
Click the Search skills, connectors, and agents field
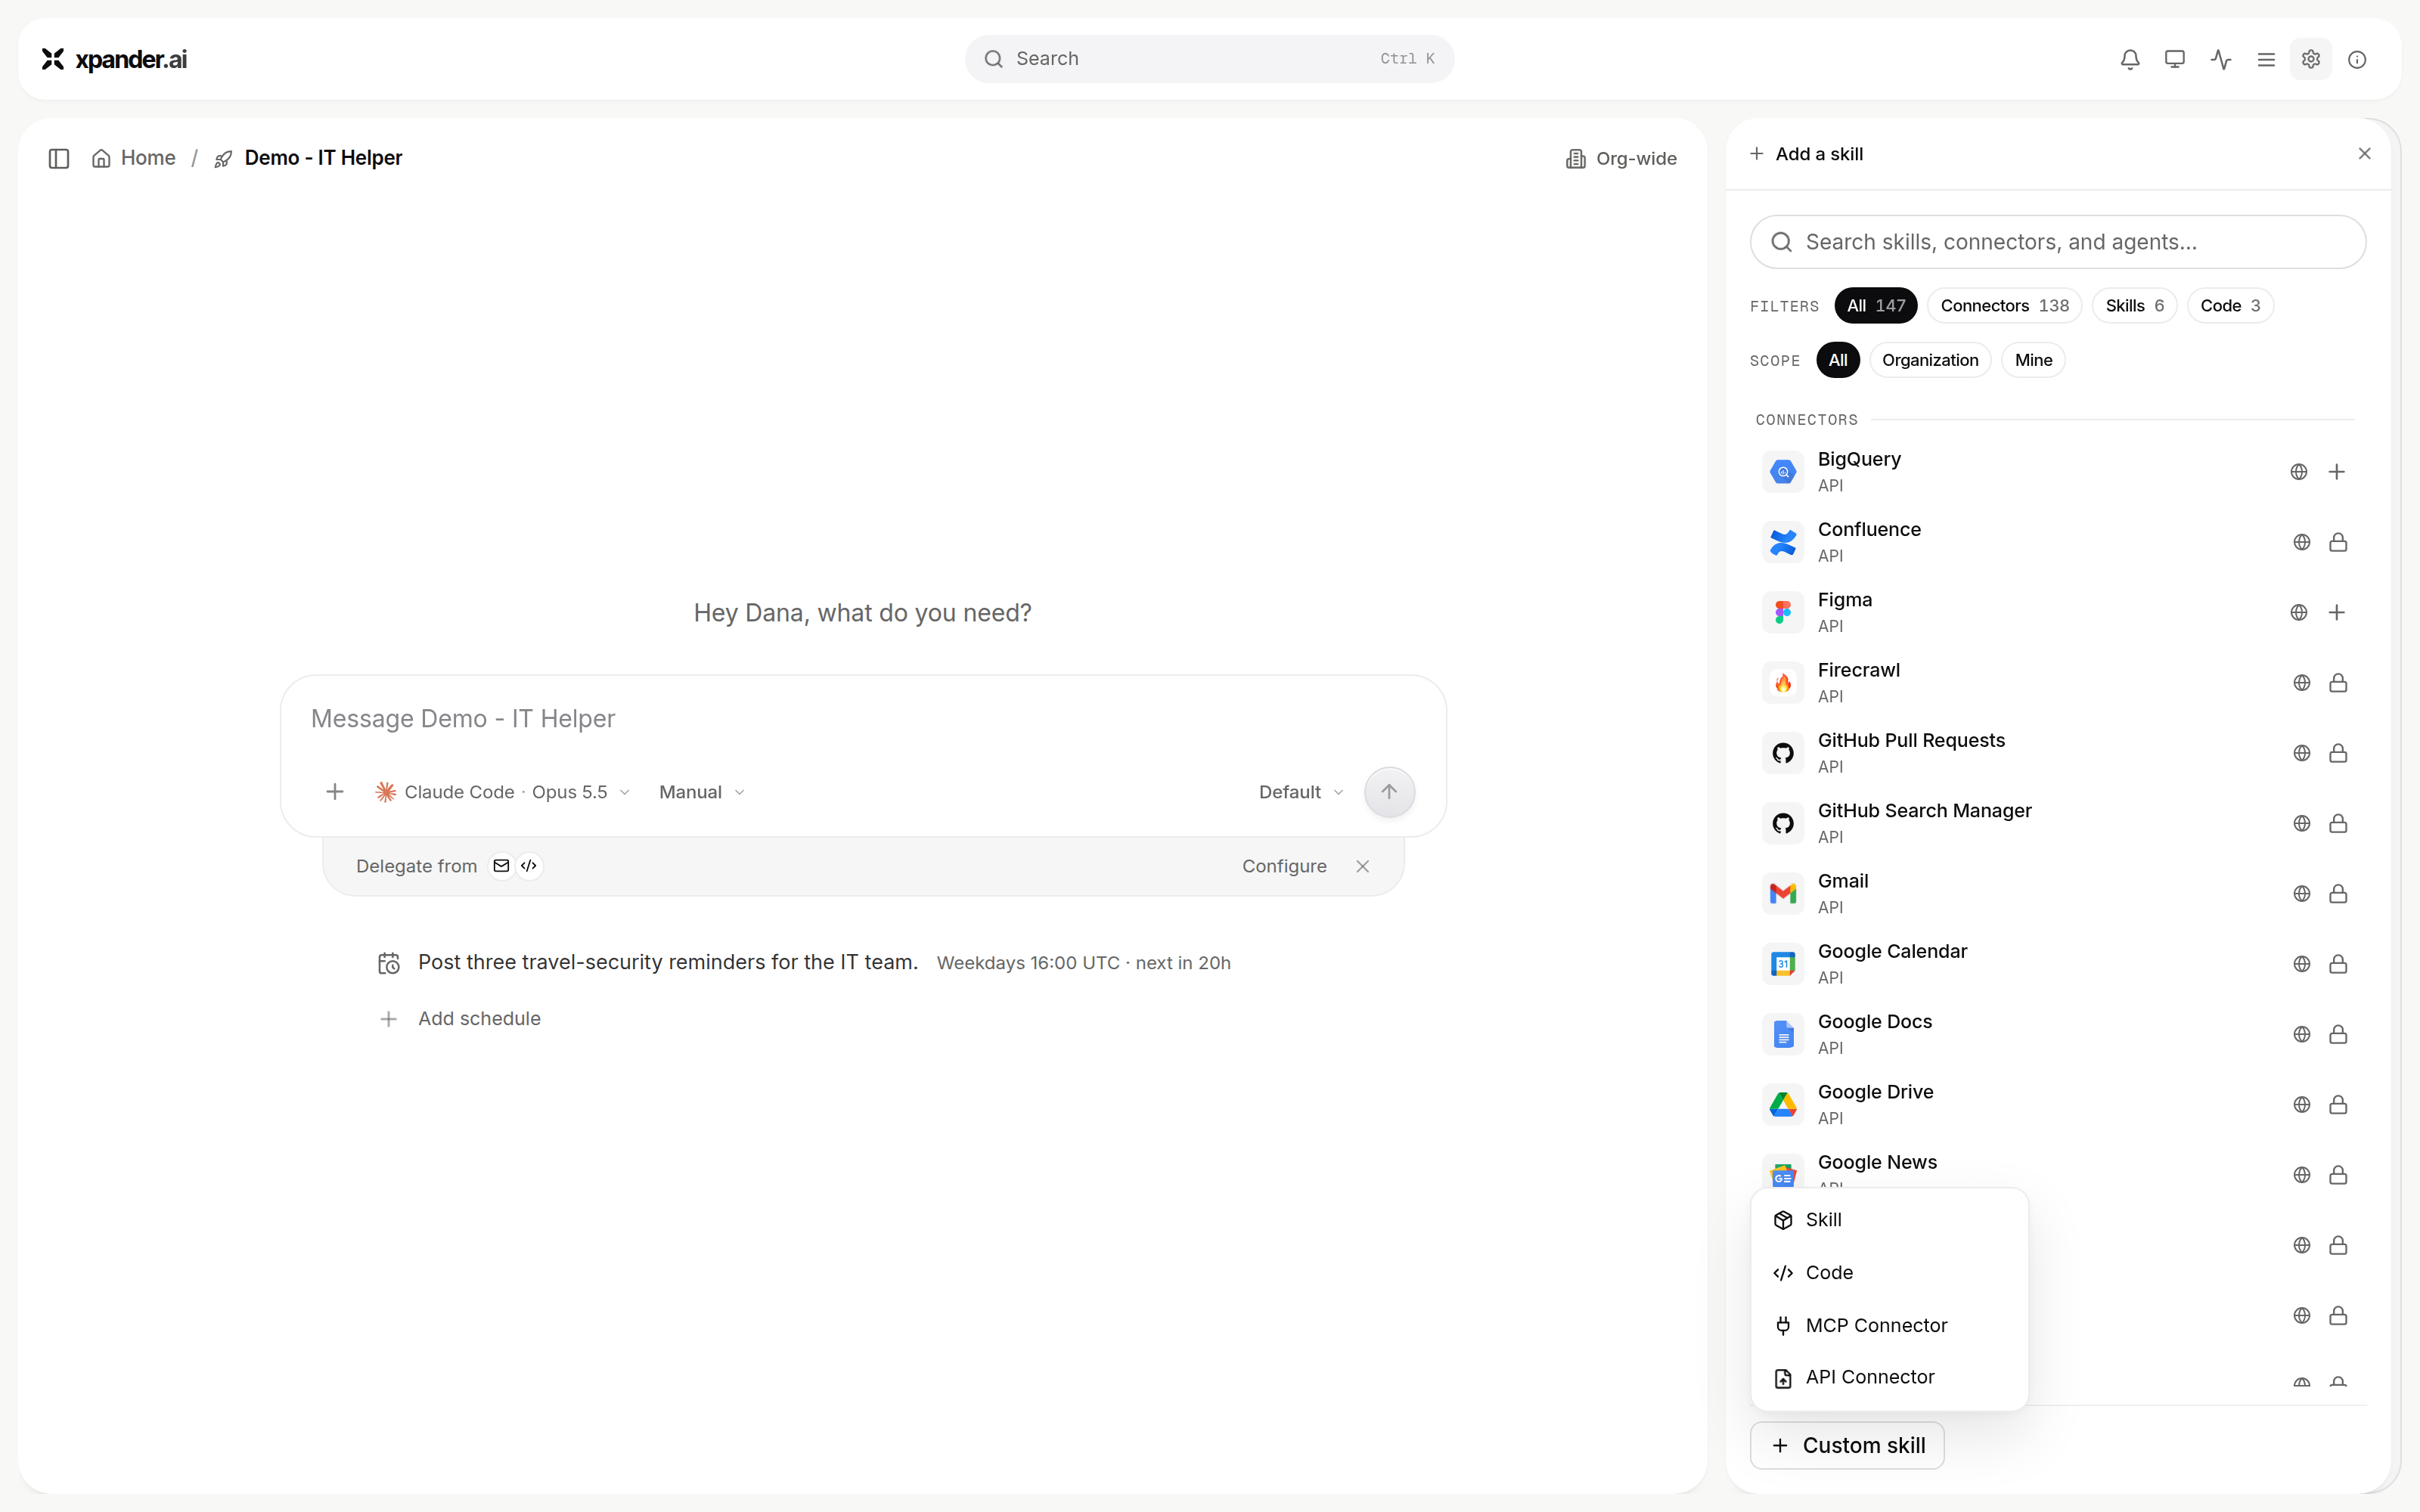(2058, 242)
